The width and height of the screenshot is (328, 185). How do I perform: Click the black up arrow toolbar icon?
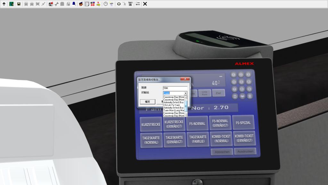(x=4, y=4)
